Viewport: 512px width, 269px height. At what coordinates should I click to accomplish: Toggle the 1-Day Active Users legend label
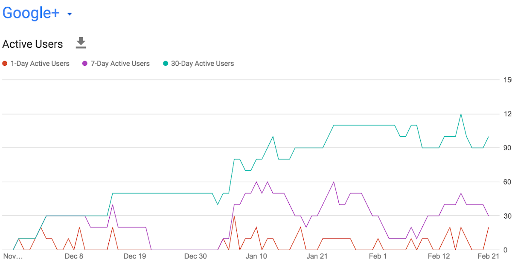point(40,64)
